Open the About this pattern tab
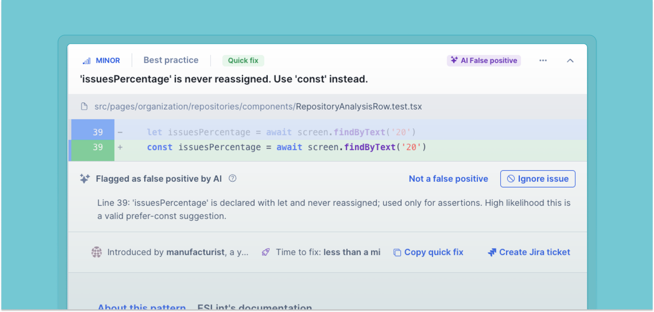This screenshot has width=654, height=312. pos(142,307)
